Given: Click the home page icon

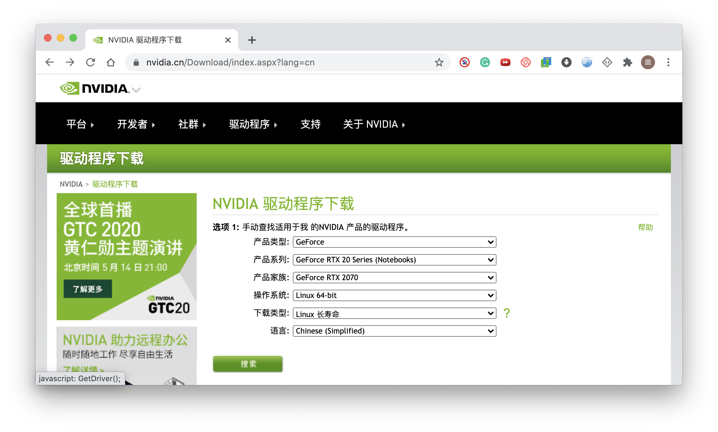Looking at the screenshot, I should [x=111, y=62].
